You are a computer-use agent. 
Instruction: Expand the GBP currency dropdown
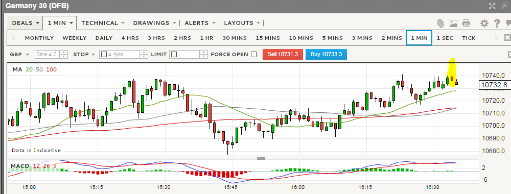point(20,54)
